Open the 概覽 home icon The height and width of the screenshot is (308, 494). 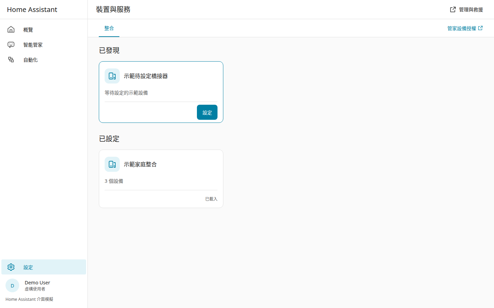coord(11,29)
